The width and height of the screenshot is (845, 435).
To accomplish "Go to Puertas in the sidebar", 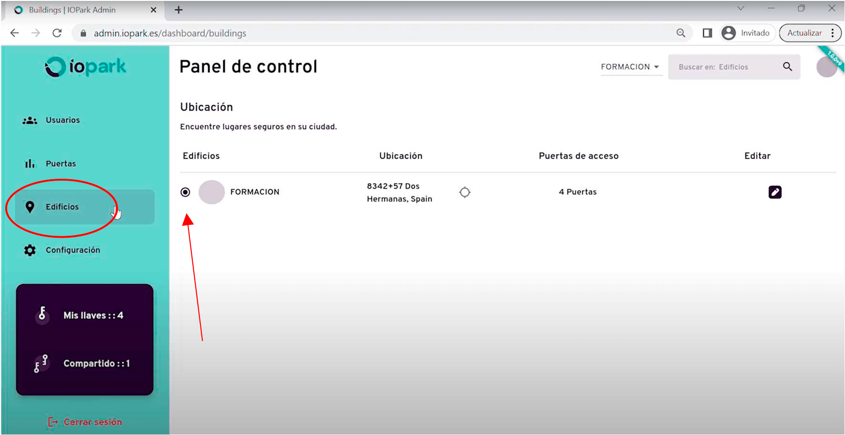I will pyautogui.click(x=60, y=164).
